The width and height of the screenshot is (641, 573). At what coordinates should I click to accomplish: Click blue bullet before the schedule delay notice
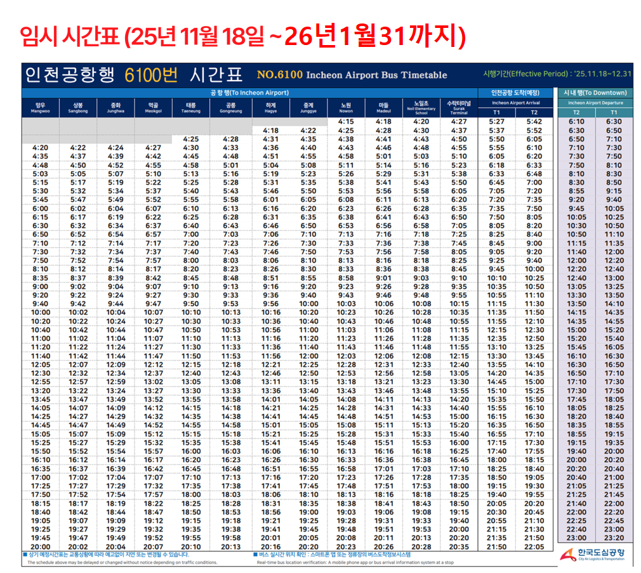tap(24, 554)
